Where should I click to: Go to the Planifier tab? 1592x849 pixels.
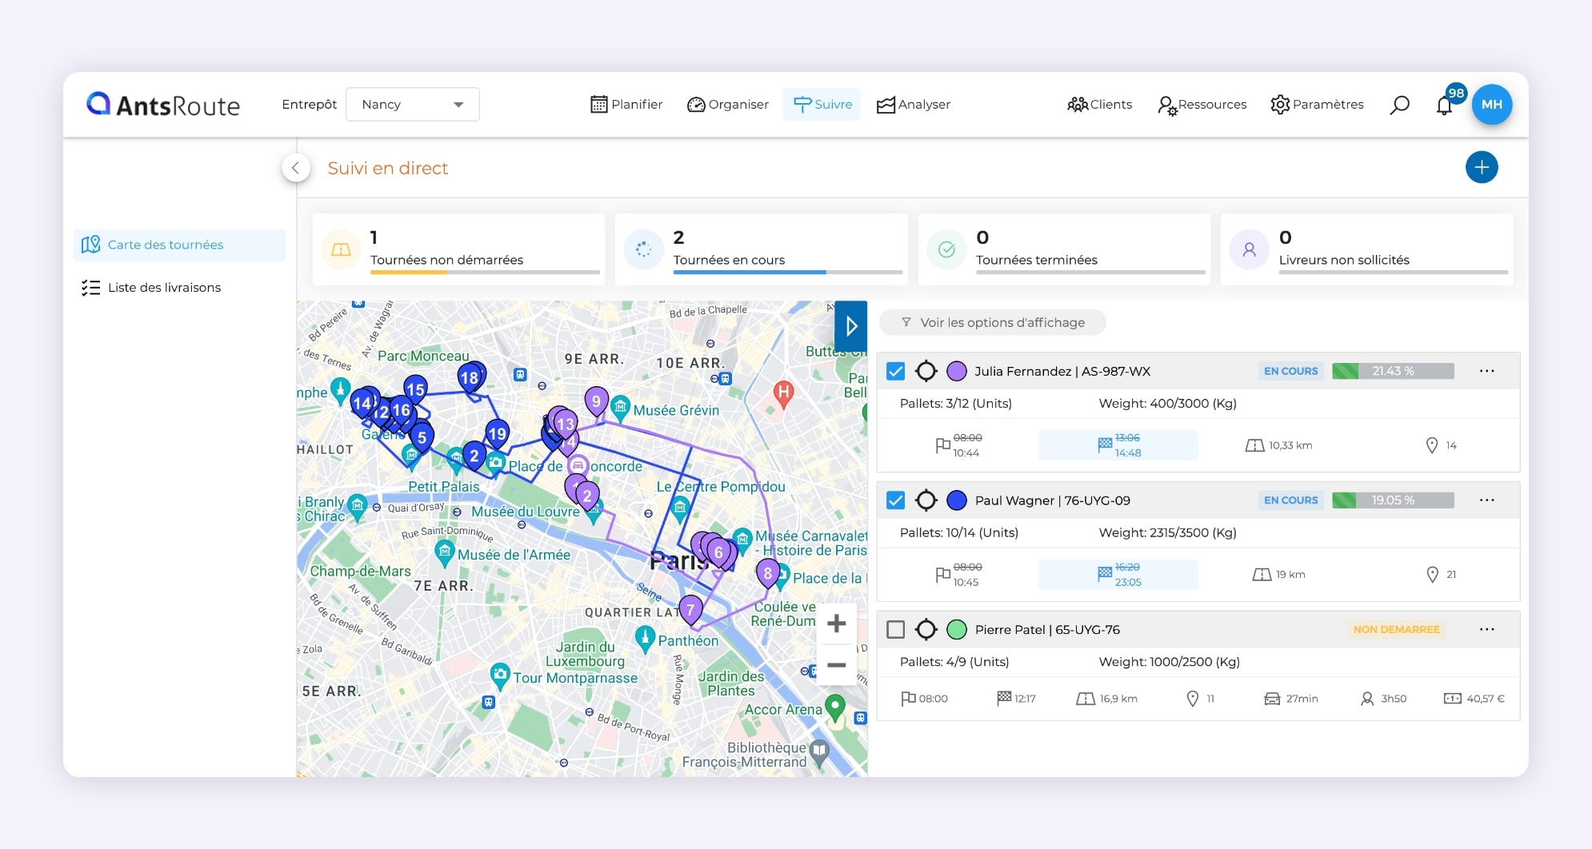click(x=626, y=105)
